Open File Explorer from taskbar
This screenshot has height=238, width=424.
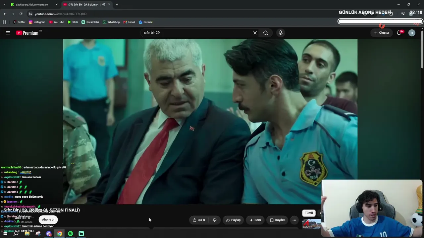pyautogui.click(x=27, y=234)
